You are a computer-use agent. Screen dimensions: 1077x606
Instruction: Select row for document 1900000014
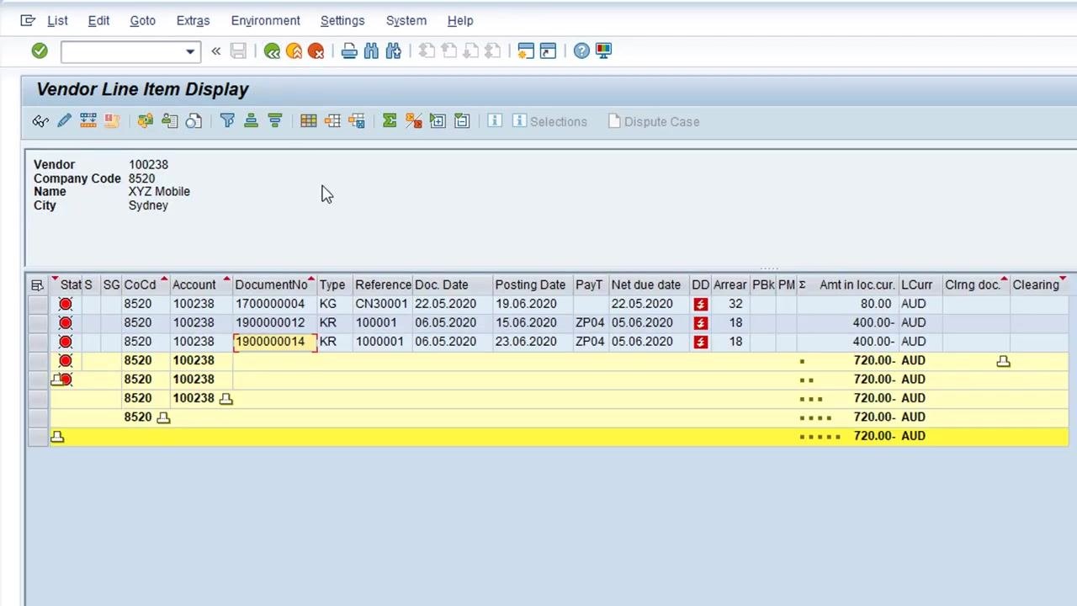point(37,341)
